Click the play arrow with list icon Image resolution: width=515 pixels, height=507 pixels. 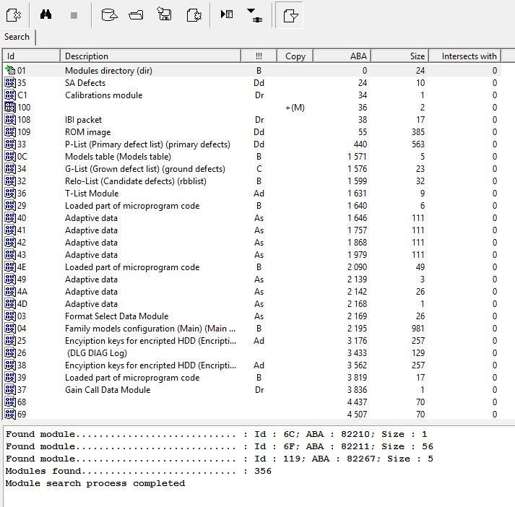coord(227,14)
